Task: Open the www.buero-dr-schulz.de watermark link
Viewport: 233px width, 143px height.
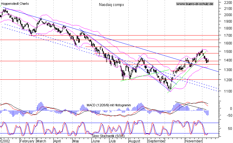Action: coord(195,4)
